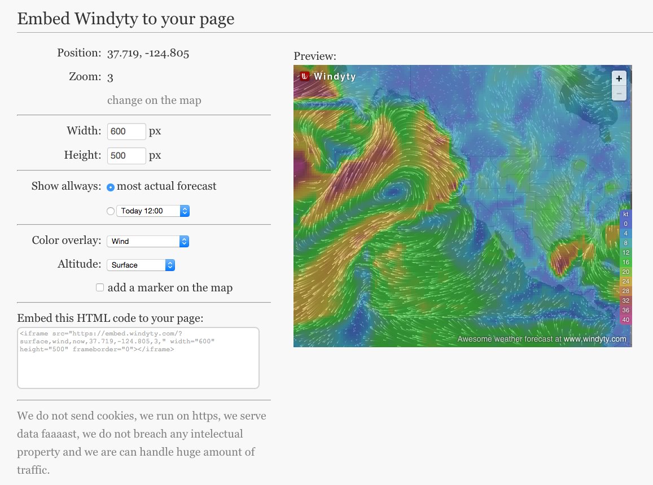Screen dimensions: 653x485
Task: Click the 12 kt legend color
Action: 625,252
